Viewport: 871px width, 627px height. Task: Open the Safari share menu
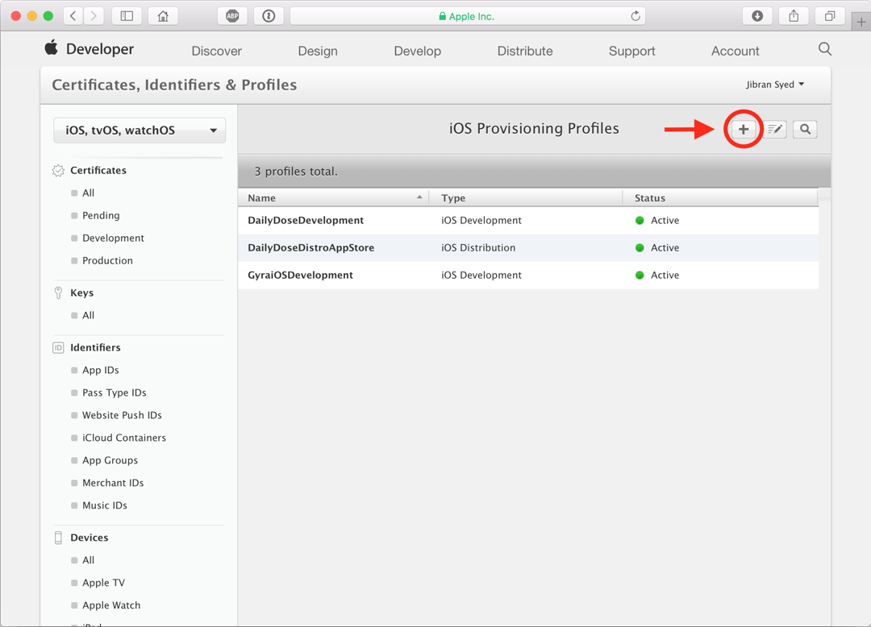tap(794, 16)
